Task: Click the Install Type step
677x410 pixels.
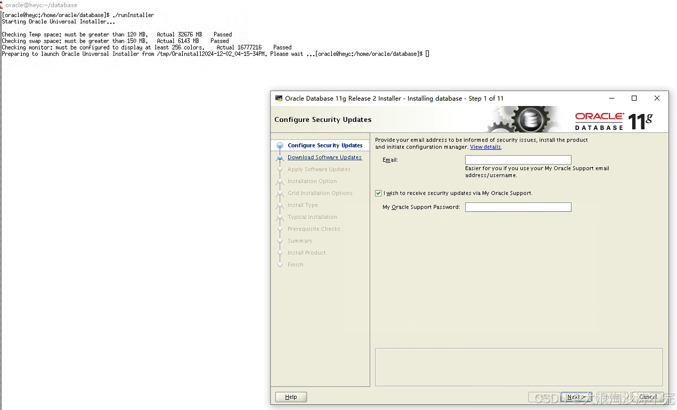Action: tap(303, 205)
